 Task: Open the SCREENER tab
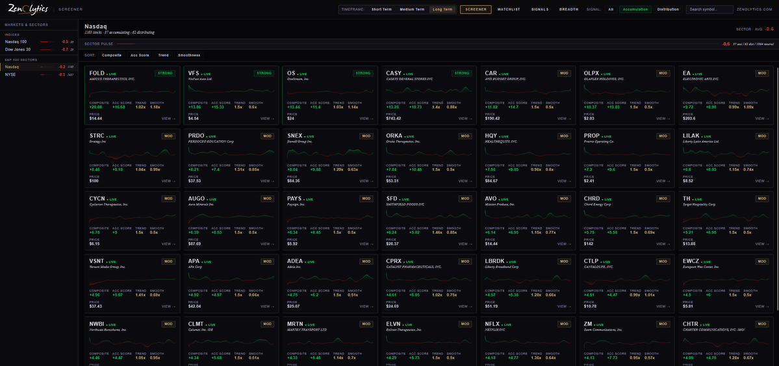pyautogui.click(x=476, y=10)
